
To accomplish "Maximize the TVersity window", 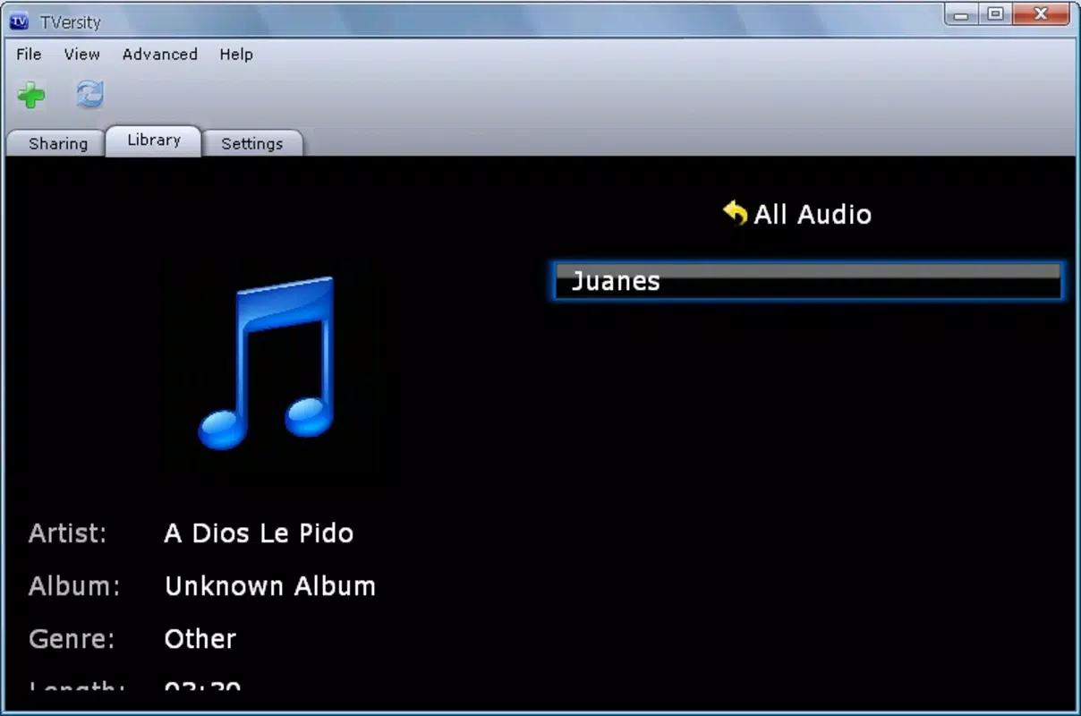I will pos(994,14).
